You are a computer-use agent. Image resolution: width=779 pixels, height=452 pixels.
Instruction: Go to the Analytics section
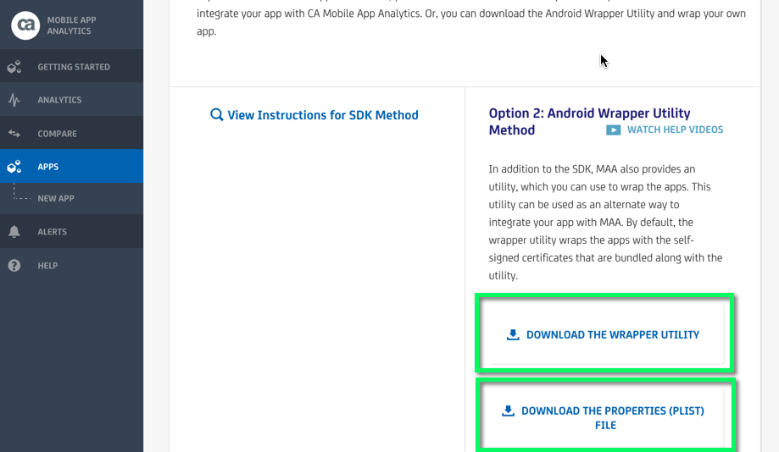pos(71,100)
